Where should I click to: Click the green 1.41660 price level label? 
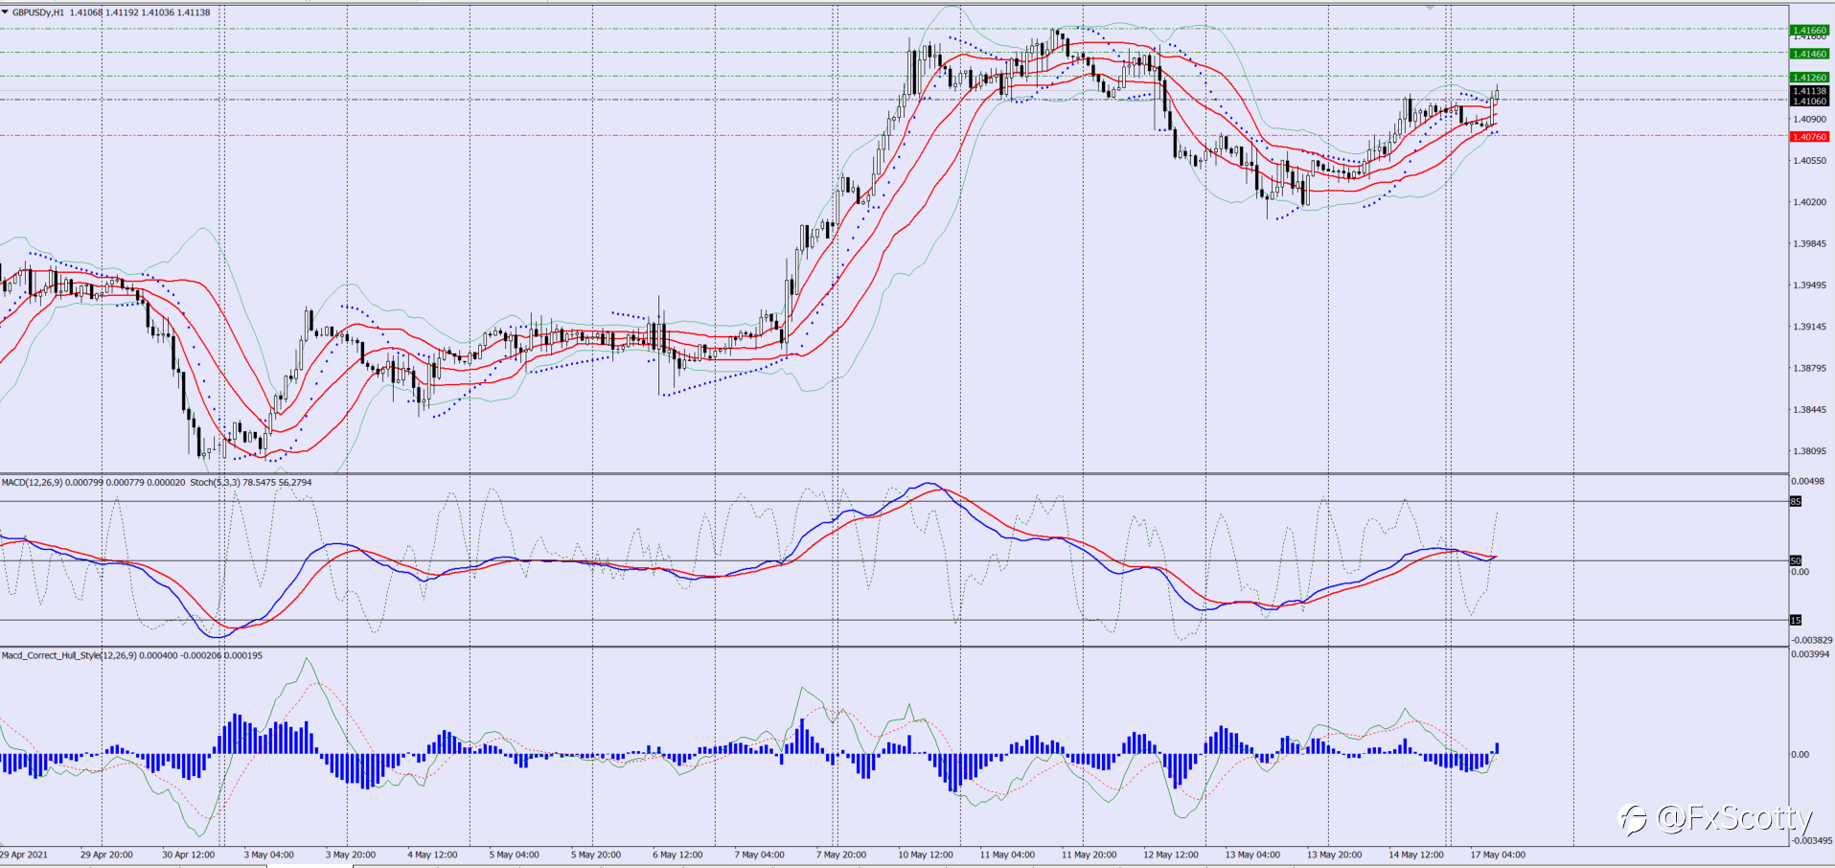(x=1810, y=31)
